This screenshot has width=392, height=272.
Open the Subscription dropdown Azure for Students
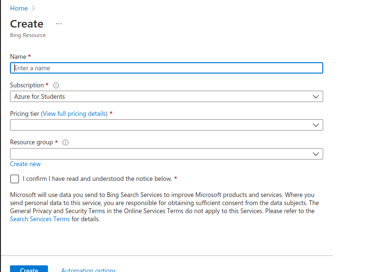tap(167, 96)
